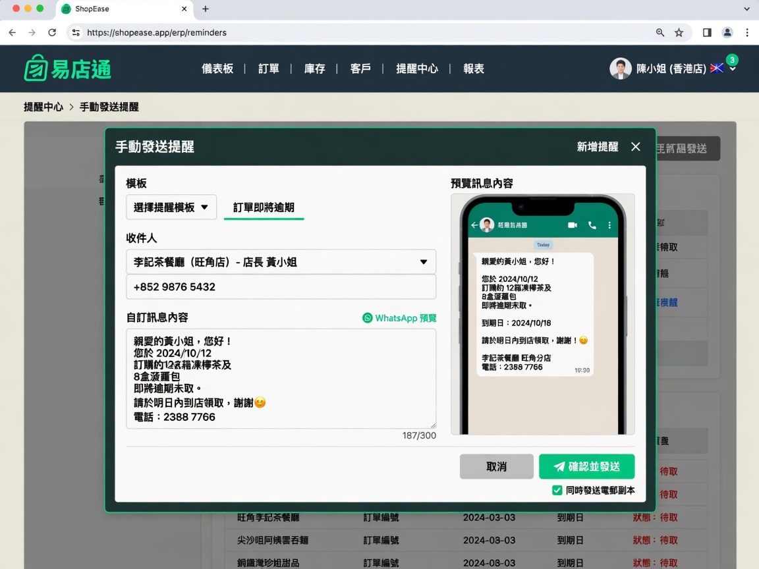Viewport: 759px width, 569px height.
Task: Reload the page with refresh icon
Action: click(52, 32)
